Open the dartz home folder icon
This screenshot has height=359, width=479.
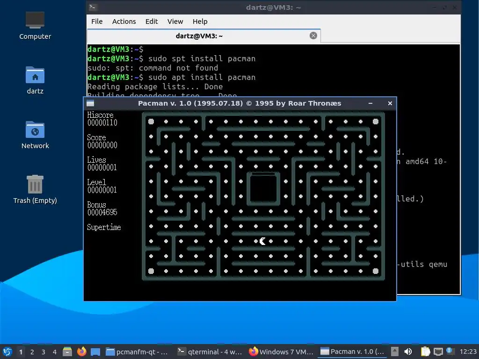(x=35, y=80)
